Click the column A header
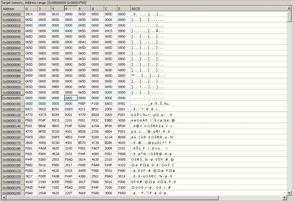Image resolution: width=294 pixels, height=201 pixels. point(97,9)
